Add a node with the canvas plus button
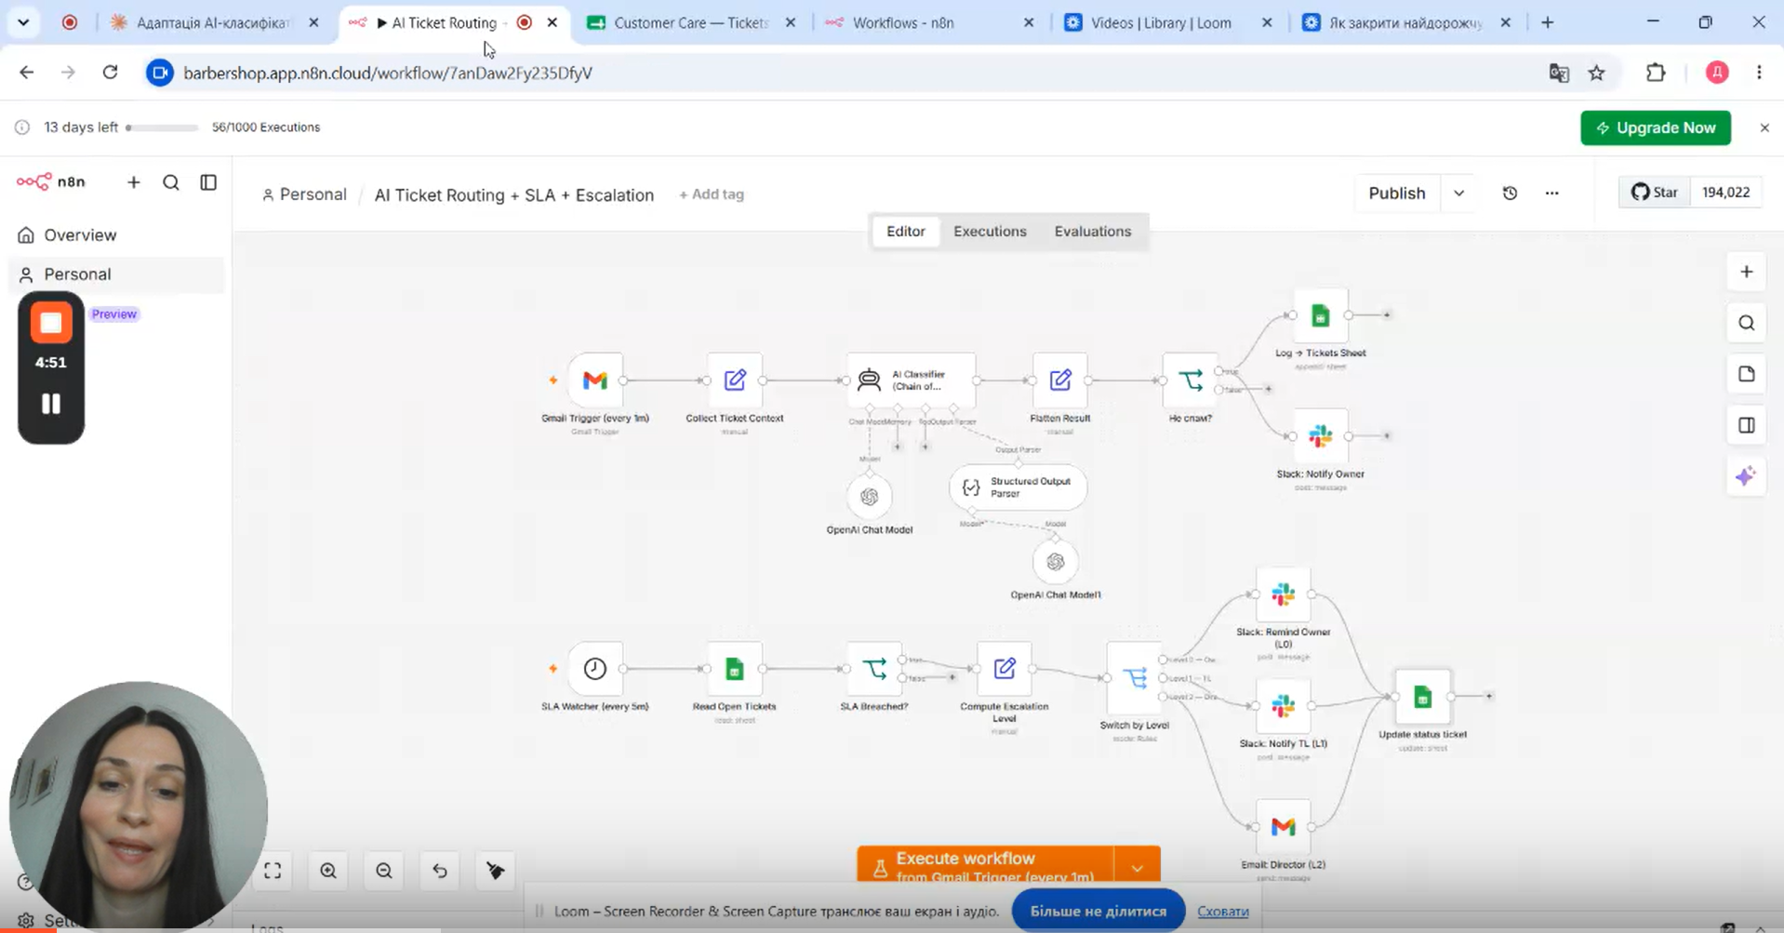 [x=1746, y=272]
